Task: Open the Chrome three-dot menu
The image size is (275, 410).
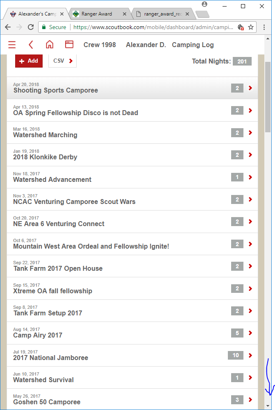Action: coord(264,27)
